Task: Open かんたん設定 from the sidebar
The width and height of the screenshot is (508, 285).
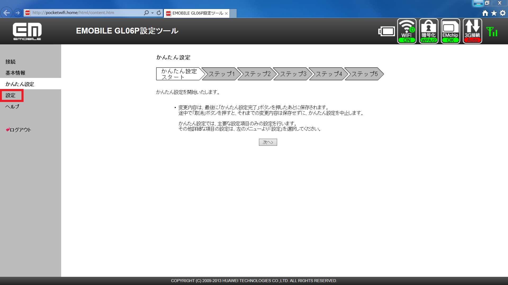Action: (20, 84)
